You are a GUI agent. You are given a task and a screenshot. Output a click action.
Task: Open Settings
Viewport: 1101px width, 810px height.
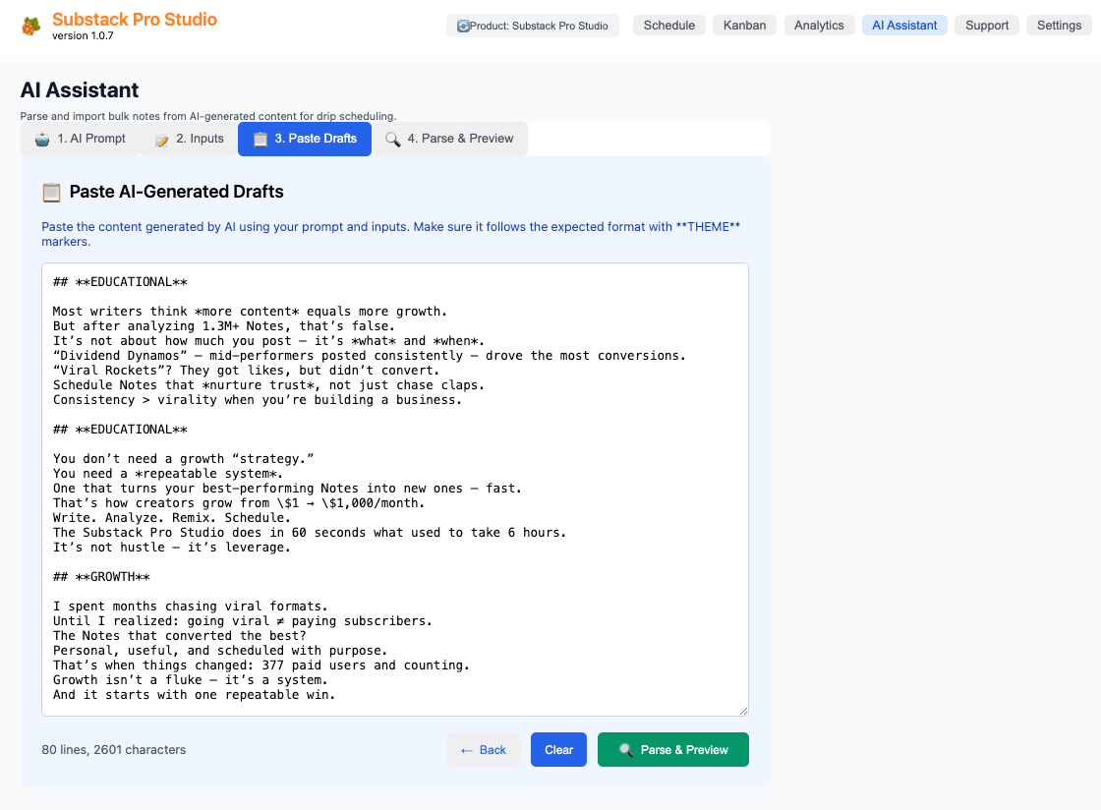click(x=1059, y=26)
